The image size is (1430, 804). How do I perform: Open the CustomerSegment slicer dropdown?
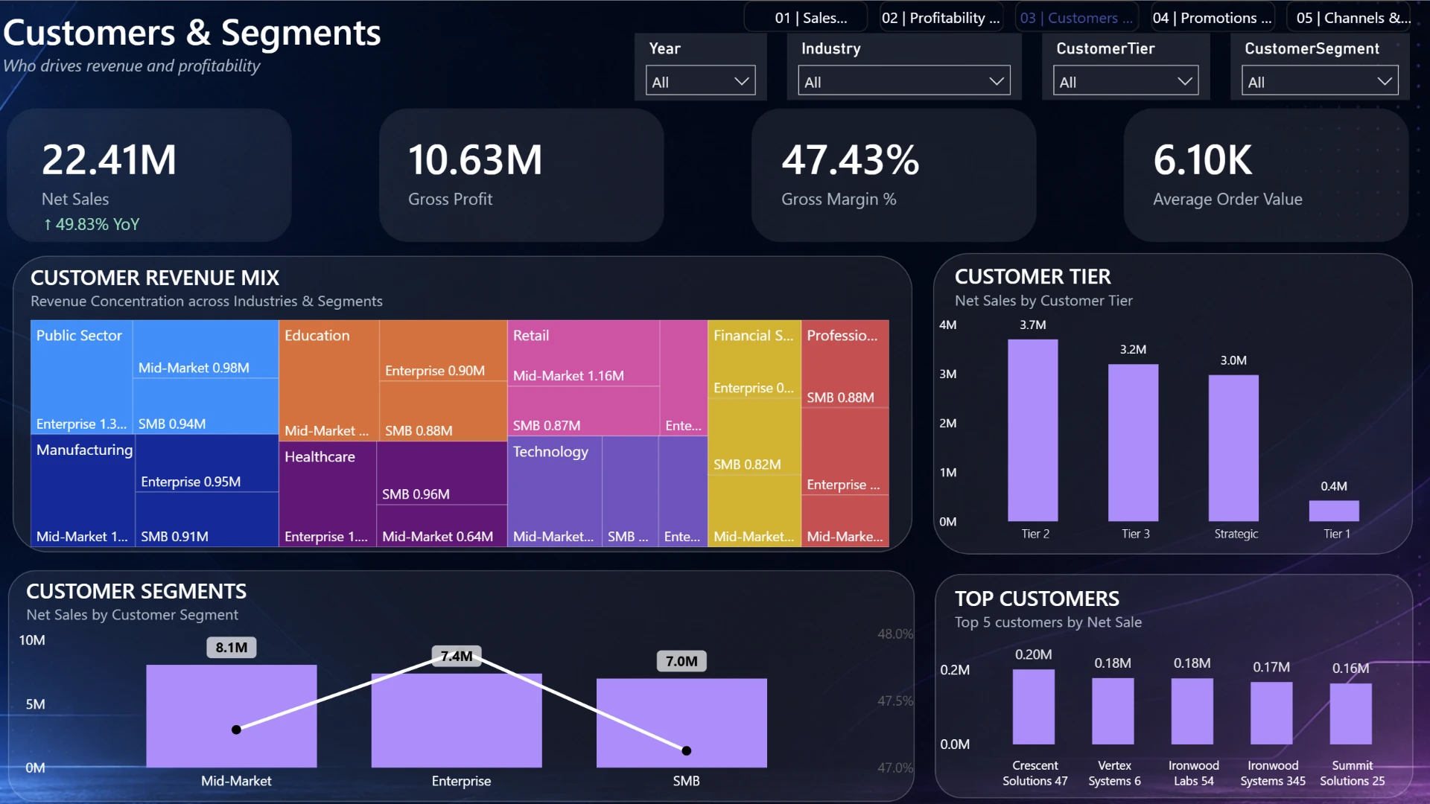coord(1319,81)
